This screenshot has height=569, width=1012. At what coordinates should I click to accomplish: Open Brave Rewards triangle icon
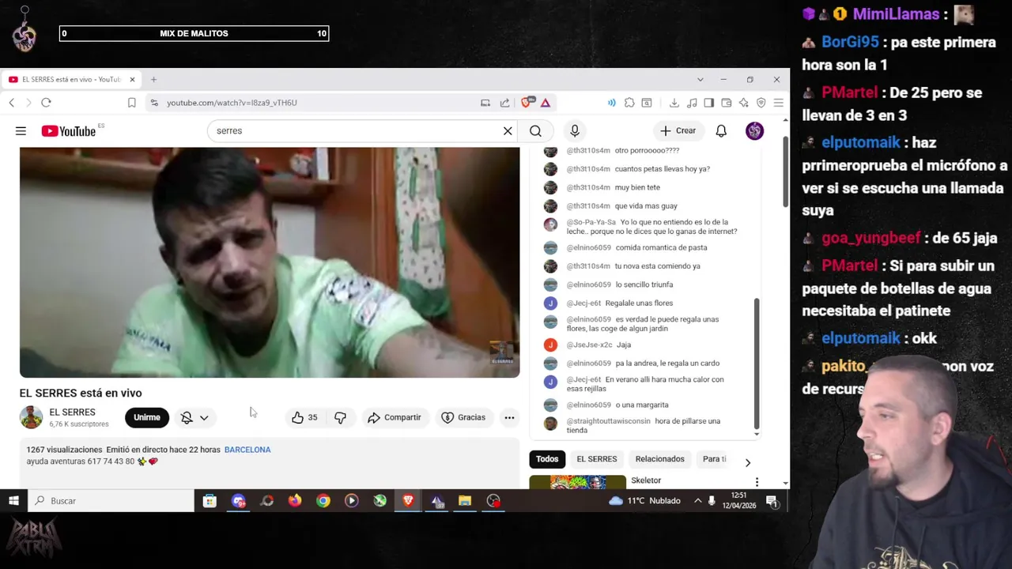[x=546, y=103]
